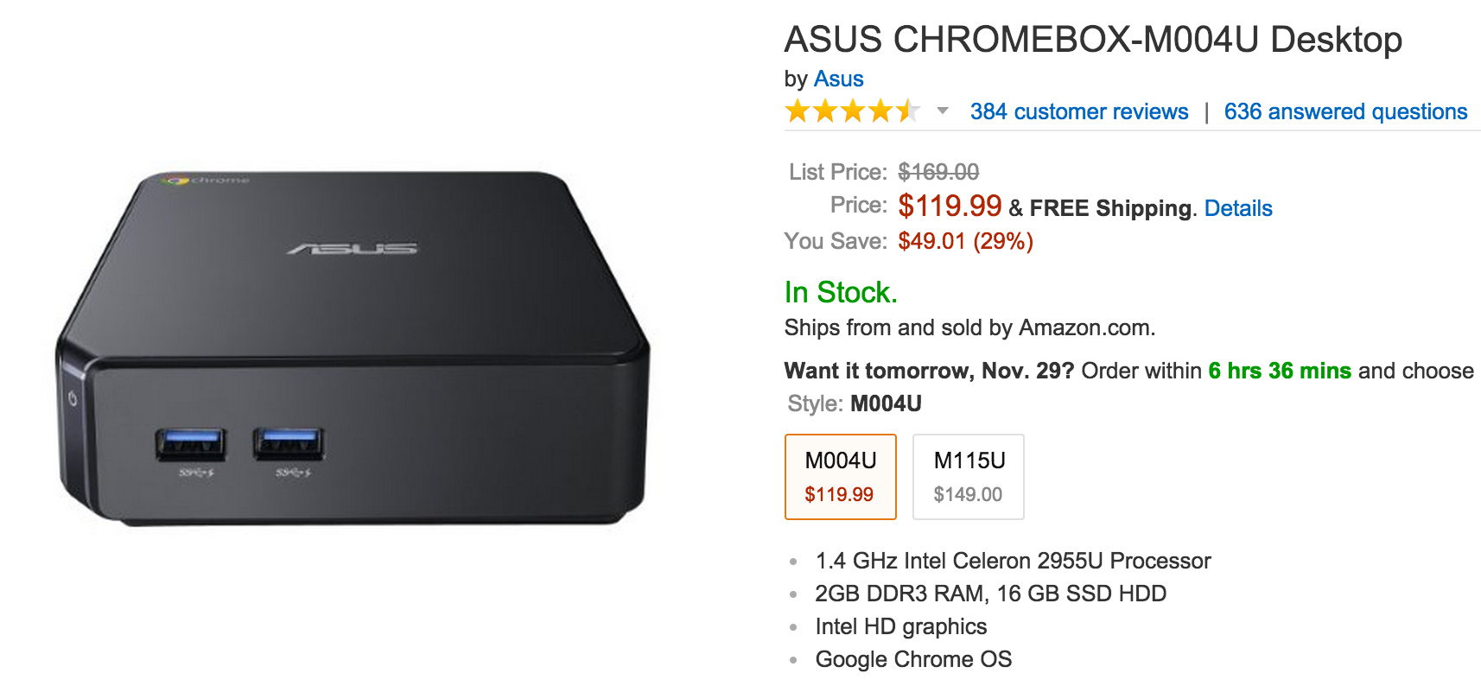
Task: Click the right blue USB port
Action: [288, 445]
